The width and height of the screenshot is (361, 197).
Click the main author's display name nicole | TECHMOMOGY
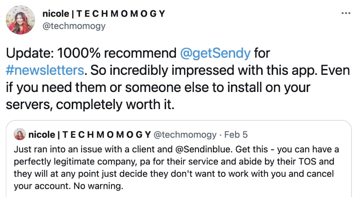tap(104, 14)
